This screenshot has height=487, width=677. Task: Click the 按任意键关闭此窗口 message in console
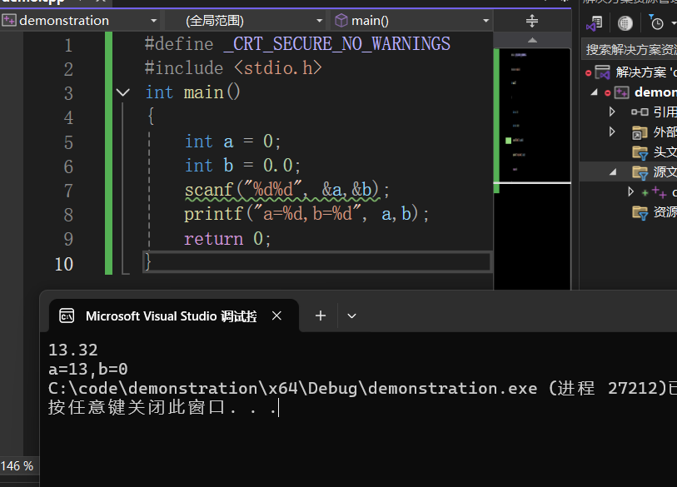(x=162, y=407)
